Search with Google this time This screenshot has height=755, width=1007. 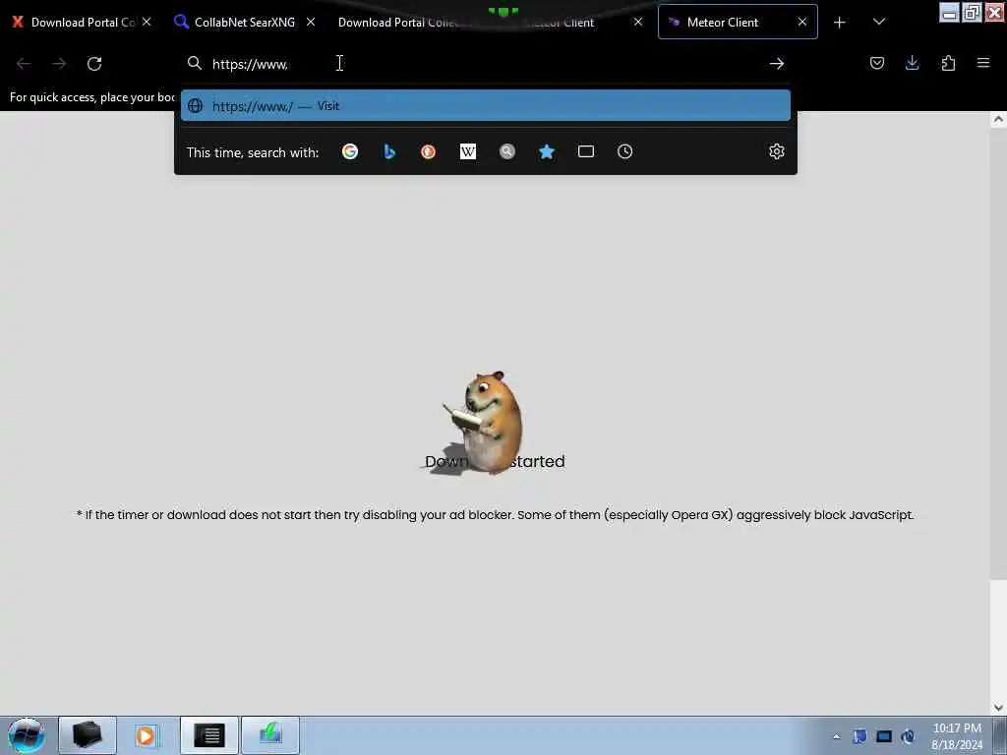click(350, 151)
